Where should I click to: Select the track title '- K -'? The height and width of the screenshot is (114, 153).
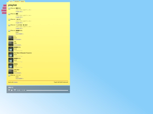pyautogui.click(x=15, y=42)
